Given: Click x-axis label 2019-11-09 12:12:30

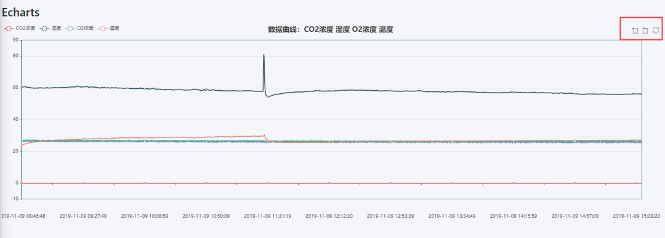Looking at the screenshot, I should (329, 215).
